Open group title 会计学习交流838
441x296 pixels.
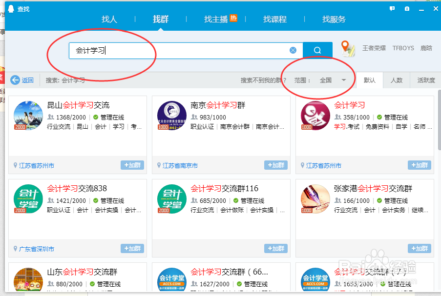(x=77, y=188)
